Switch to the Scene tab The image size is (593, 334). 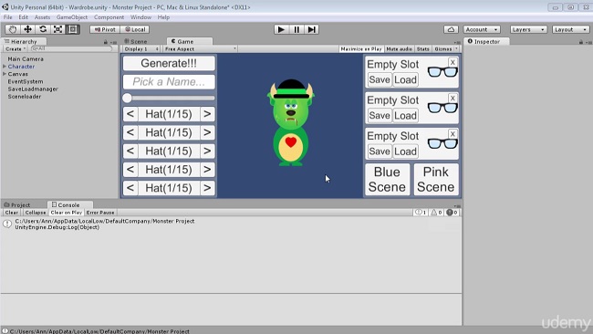click(x=136, y=41)
